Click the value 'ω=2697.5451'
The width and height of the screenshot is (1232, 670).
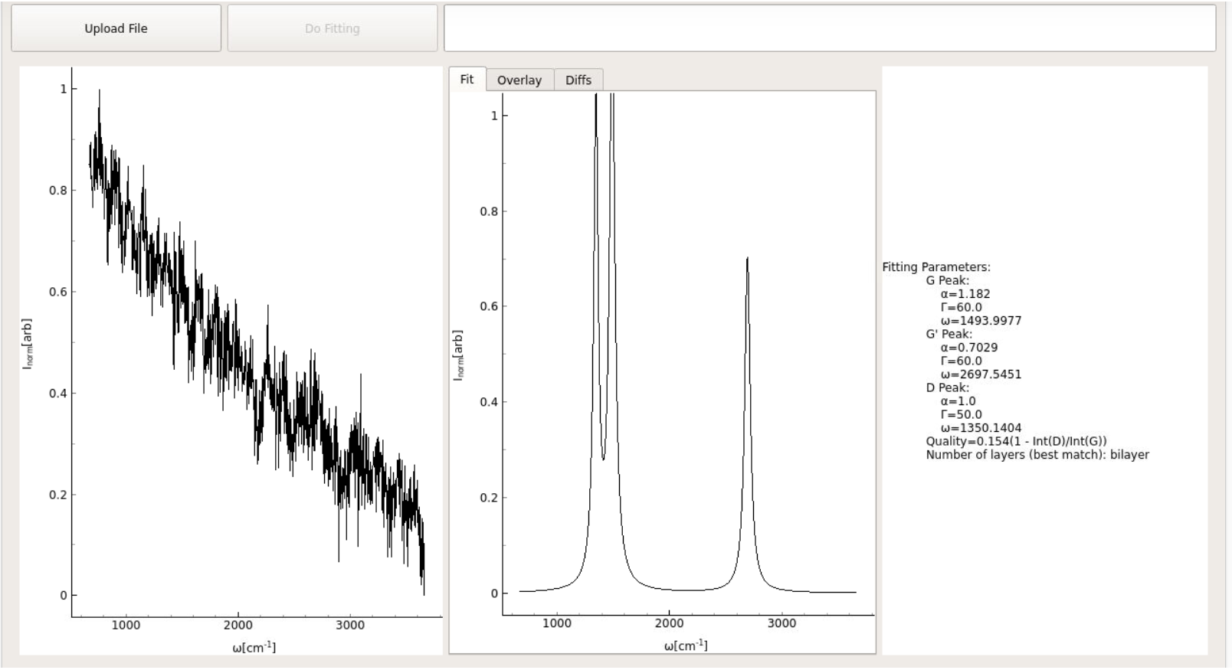[x=981, y=374]
